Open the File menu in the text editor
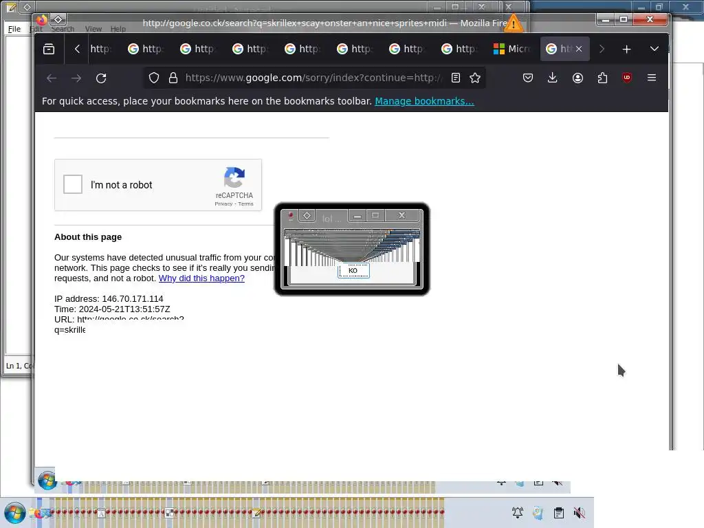The image size is (704, 528). click(x=14, y=29)
